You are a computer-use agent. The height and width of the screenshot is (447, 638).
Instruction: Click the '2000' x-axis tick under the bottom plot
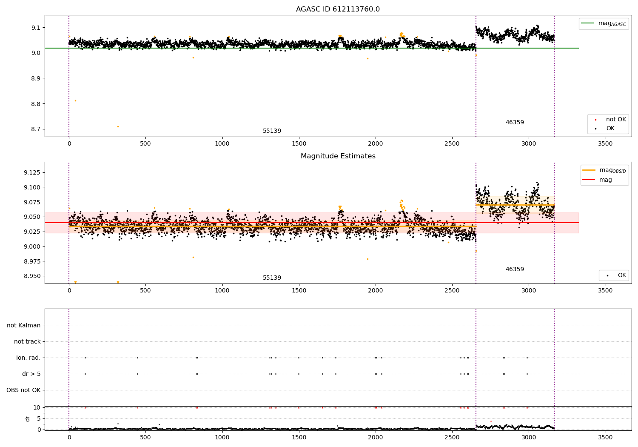click(x=376, y=438)
